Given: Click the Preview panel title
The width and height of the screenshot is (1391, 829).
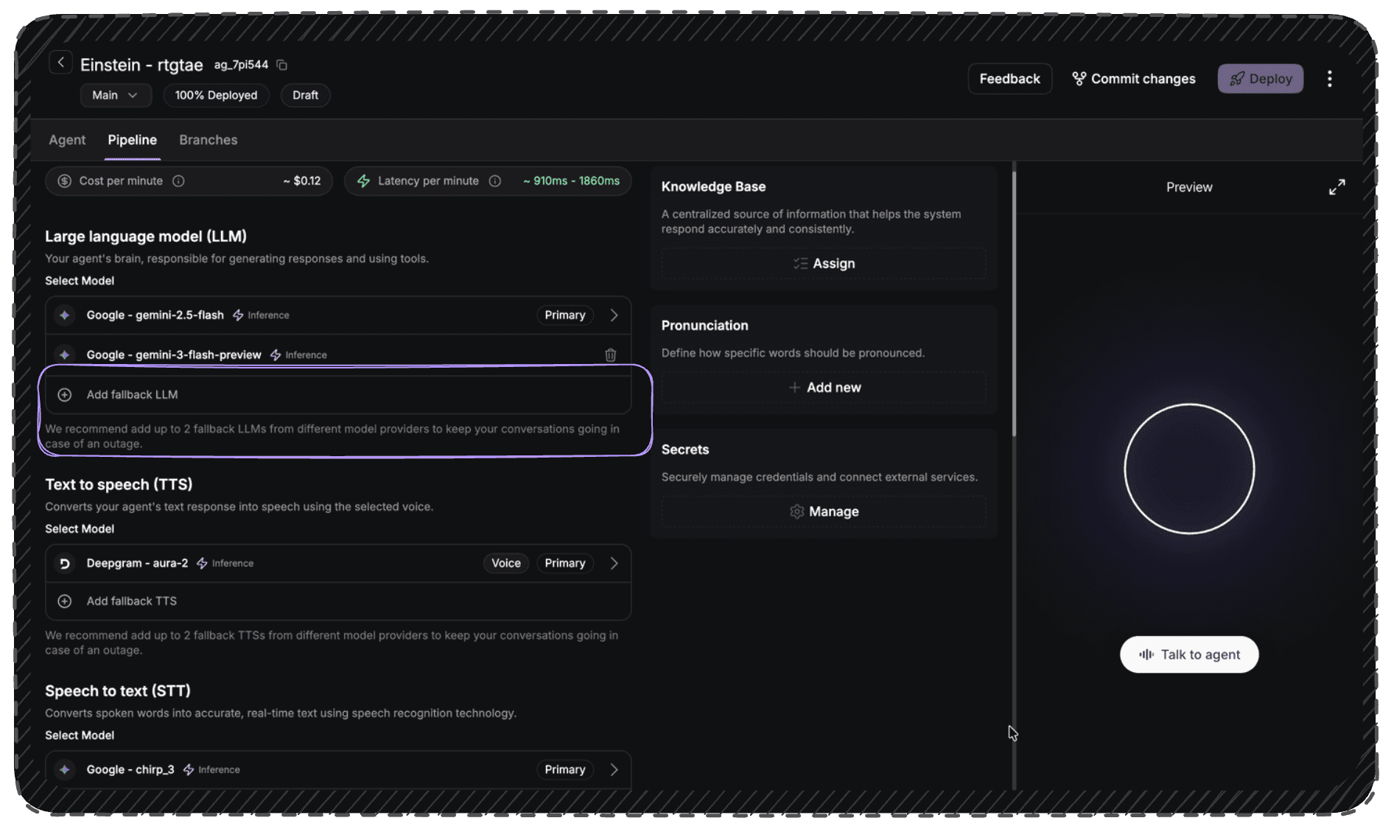Looking at the screenshot, I should [1189, 187].
